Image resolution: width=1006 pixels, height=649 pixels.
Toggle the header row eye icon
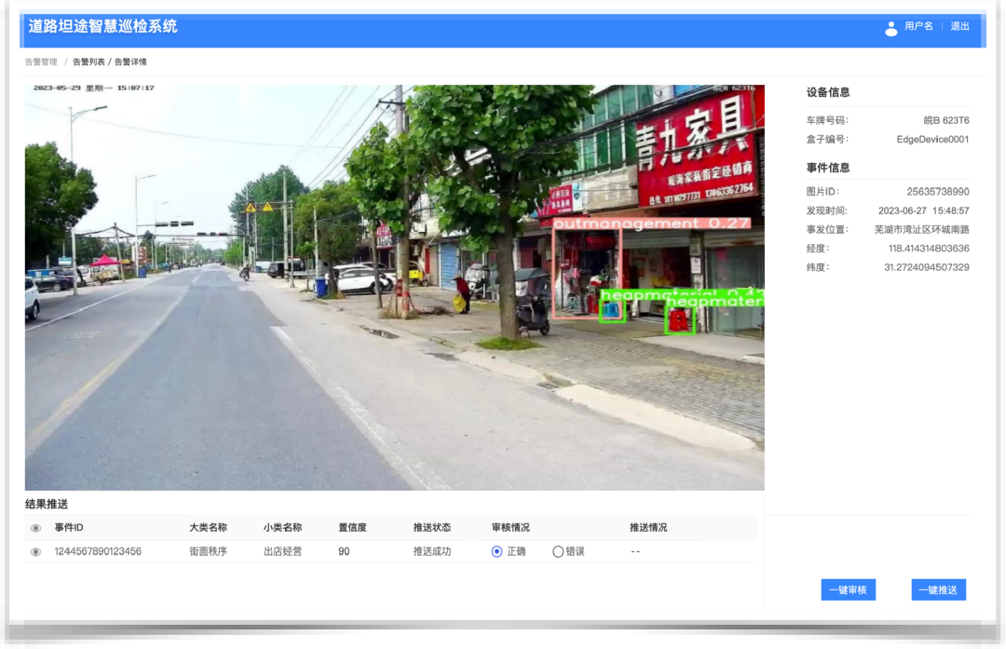point(36,529)
